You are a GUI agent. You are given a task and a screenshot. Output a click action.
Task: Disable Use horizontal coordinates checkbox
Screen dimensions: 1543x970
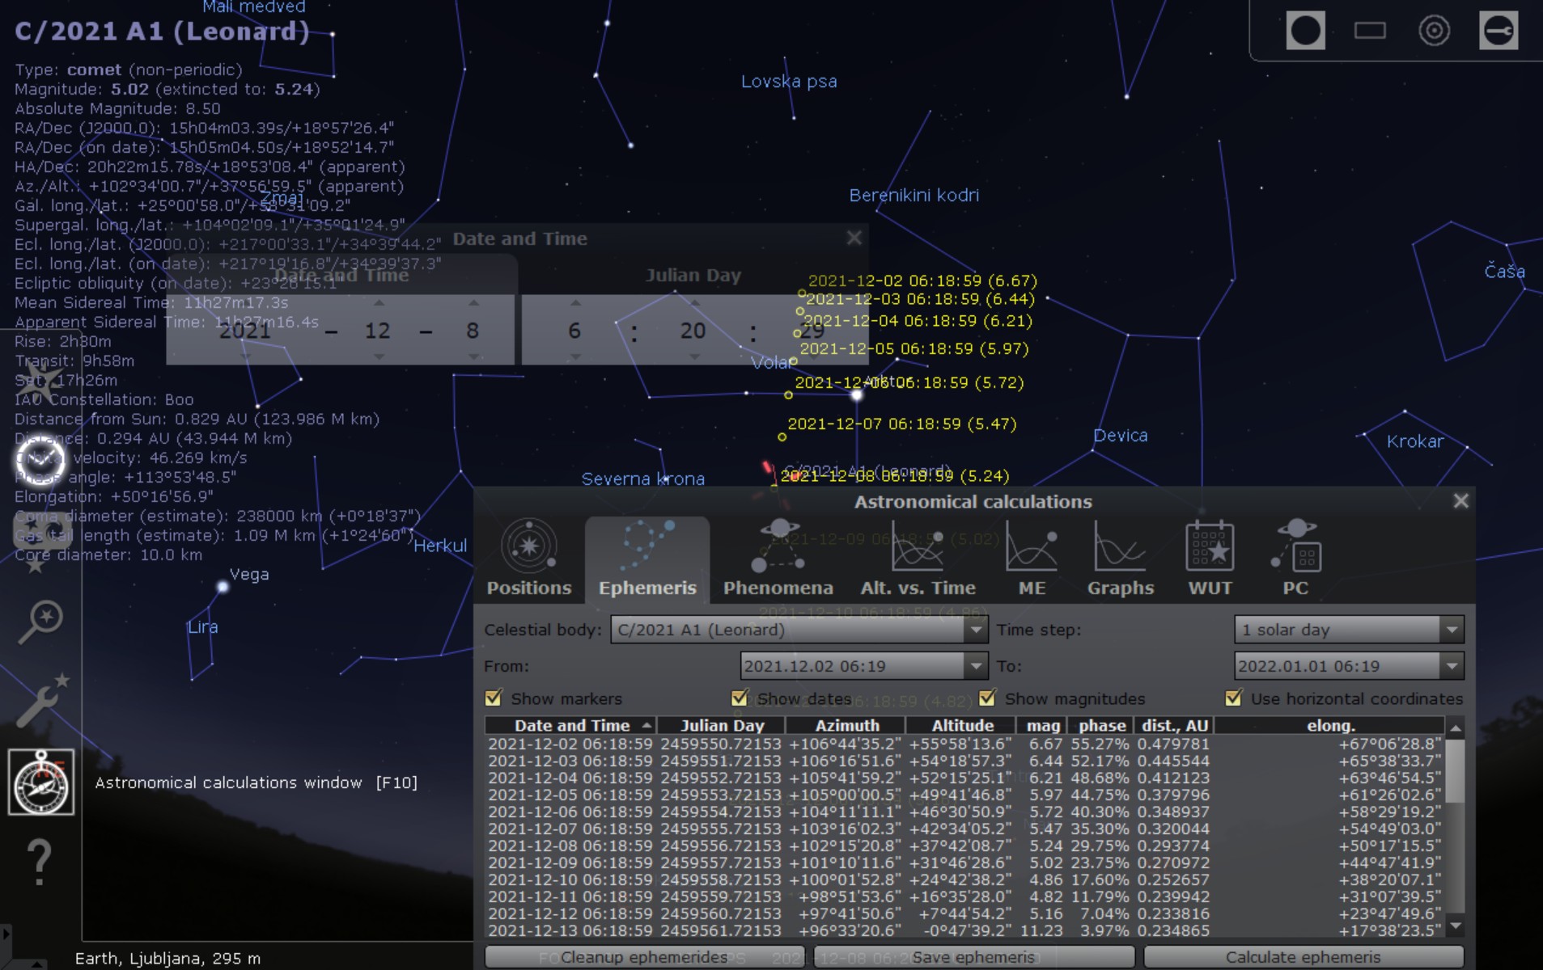click(1233, 698)
